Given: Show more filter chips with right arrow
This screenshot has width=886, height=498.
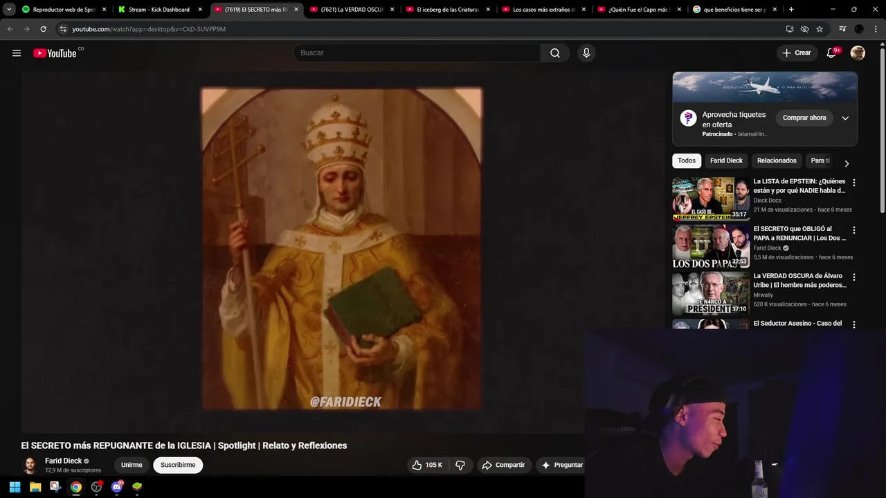Looking at the screenshot, I should tap(847, 163).
